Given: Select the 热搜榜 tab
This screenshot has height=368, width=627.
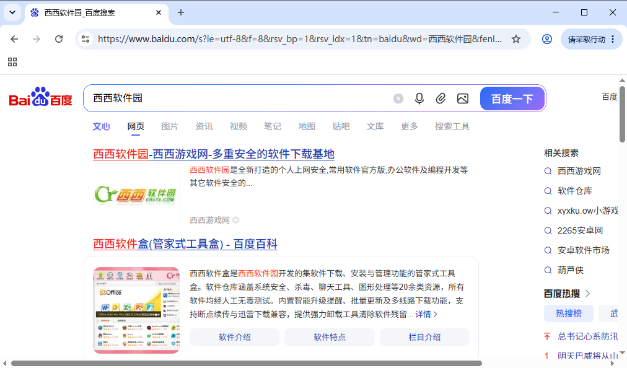Looking at the screenshot, I should [x=569, y=313].
